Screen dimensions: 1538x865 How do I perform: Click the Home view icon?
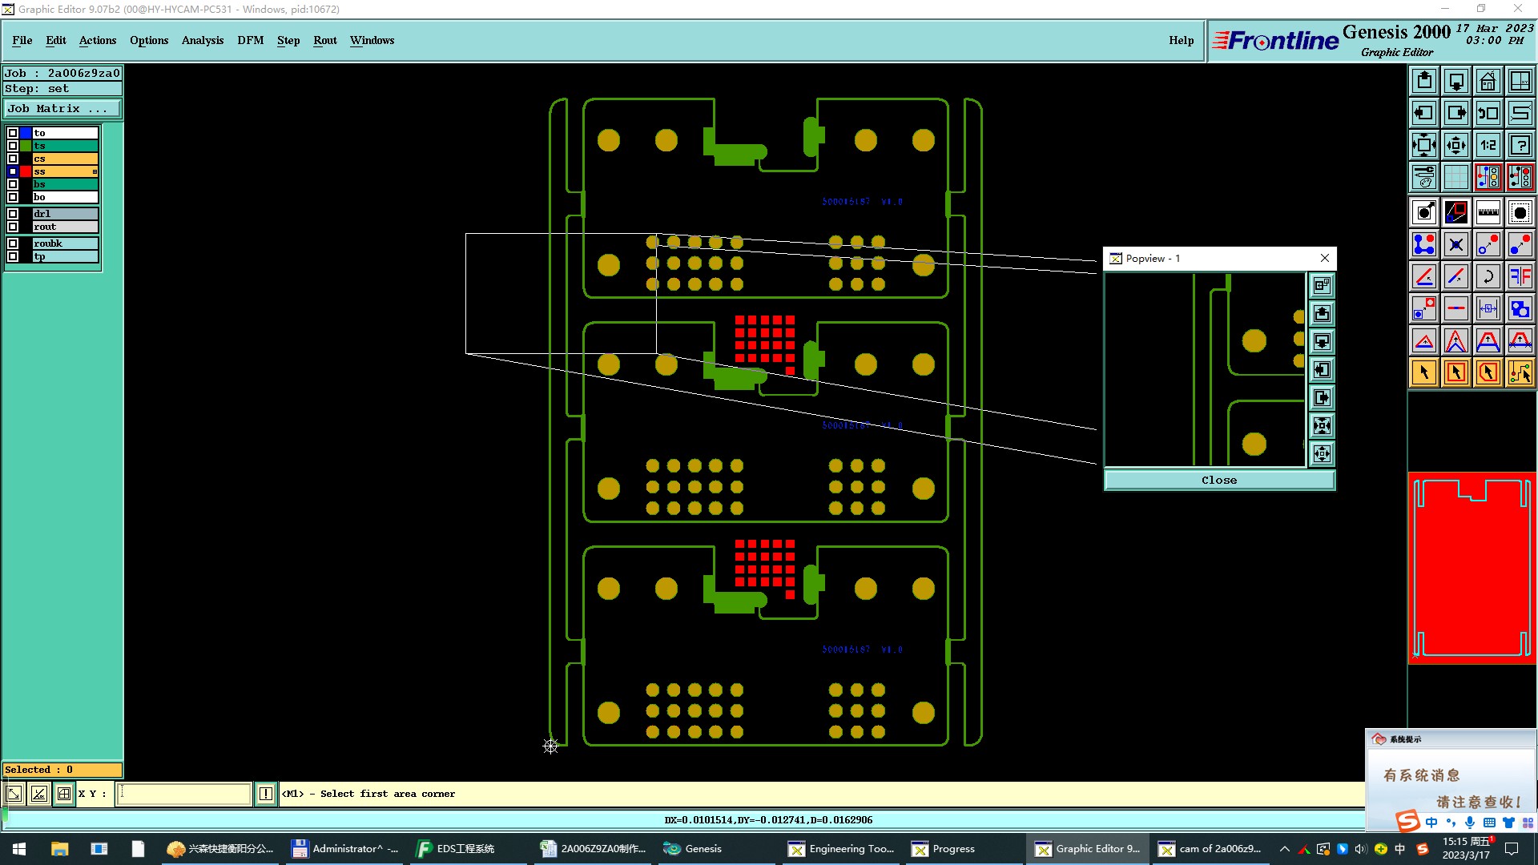[1488, 81]
